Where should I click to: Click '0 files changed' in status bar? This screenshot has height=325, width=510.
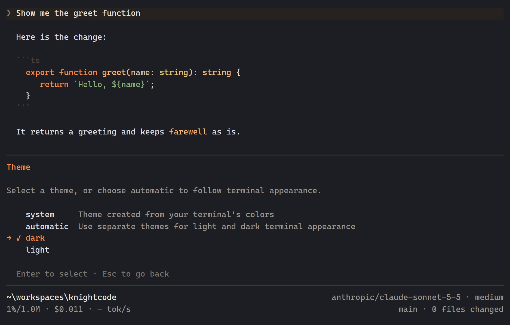[x=468, y=309]
